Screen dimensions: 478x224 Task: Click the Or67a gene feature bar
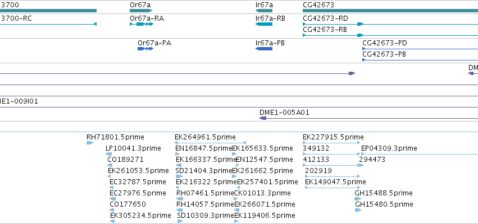(x=141, y=11)
